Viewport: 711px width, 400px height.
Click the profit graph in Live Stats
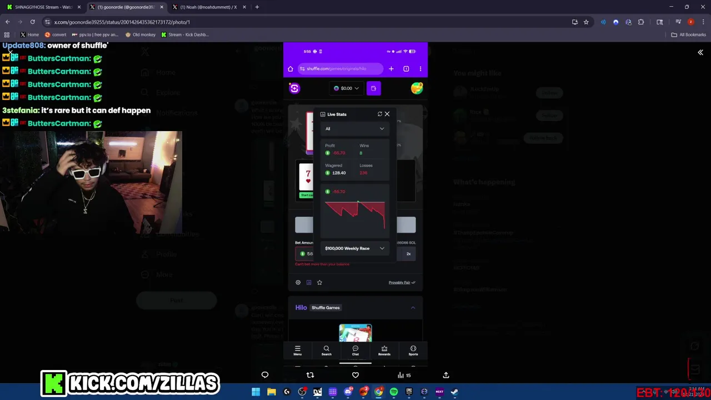354,214
